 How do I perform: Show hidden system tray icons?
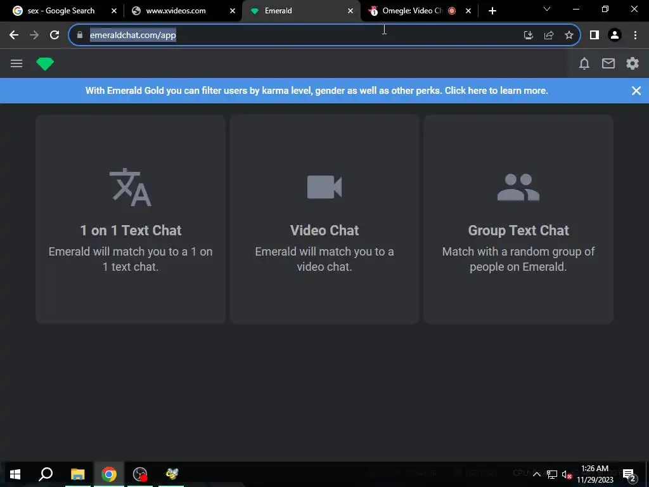[x=536, y=474]
